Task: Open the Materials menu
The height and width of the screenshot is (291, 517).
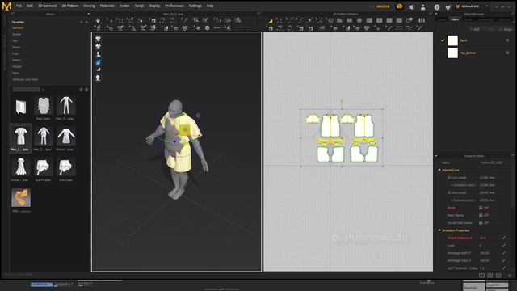Action: click(x=107, y=6)
